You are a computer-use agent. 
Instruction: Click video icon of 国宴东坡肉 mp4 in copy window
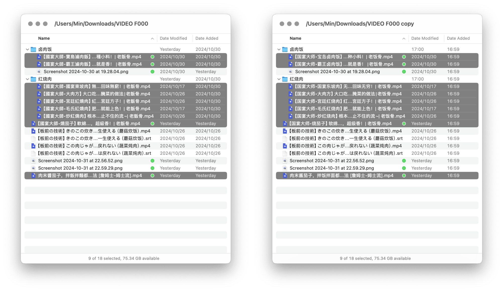coord(290,87)
